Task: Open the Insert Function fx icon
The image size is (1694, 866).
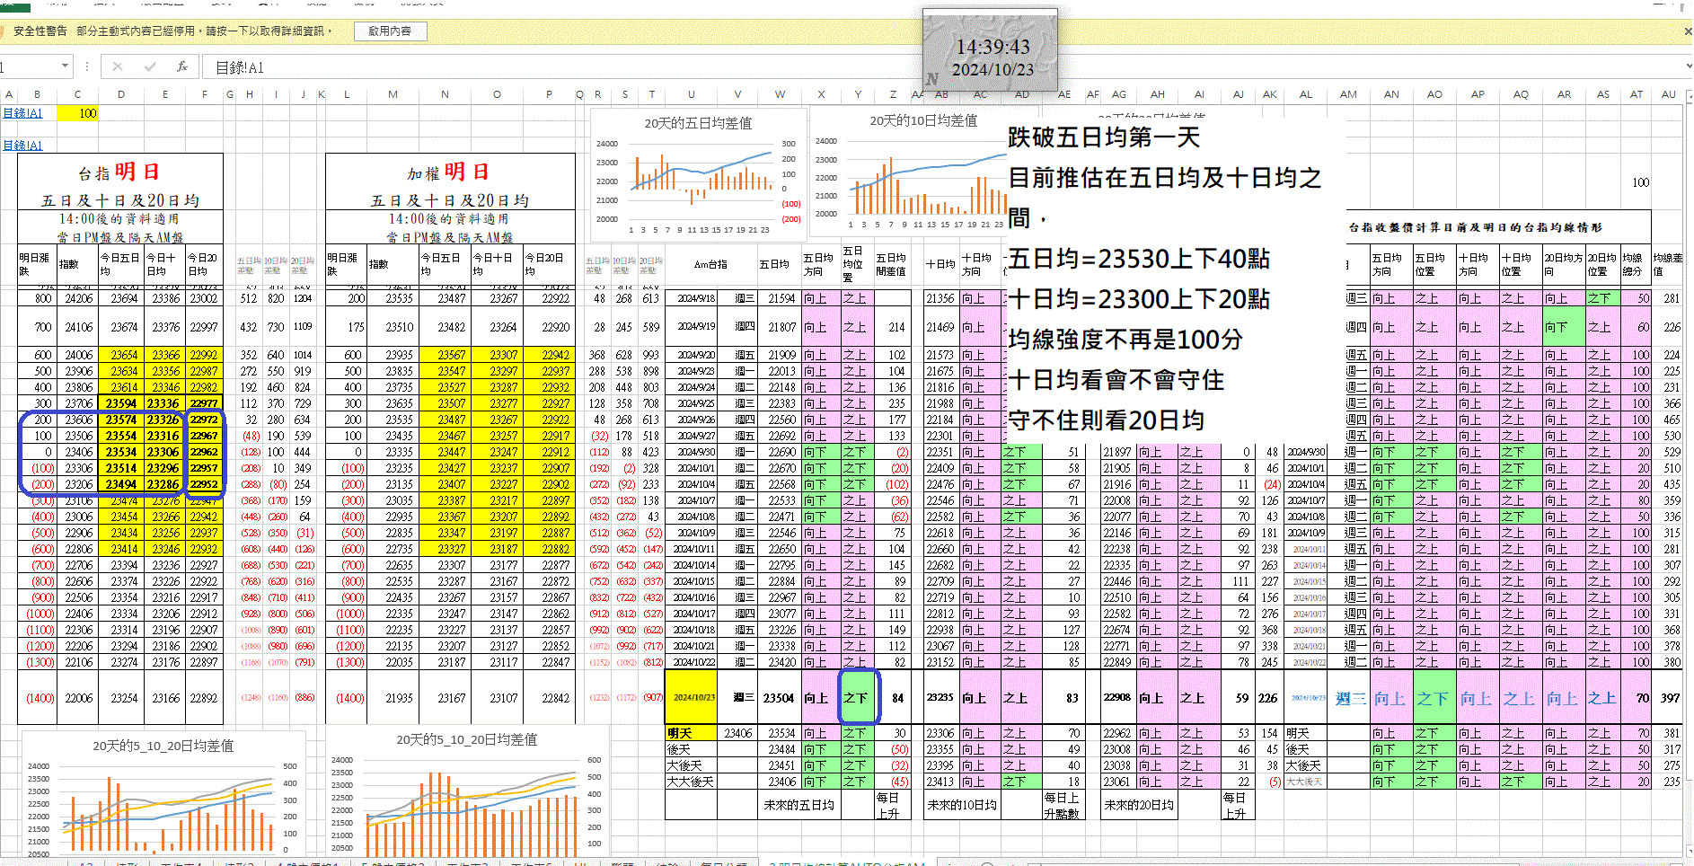Action: point(182,66)
